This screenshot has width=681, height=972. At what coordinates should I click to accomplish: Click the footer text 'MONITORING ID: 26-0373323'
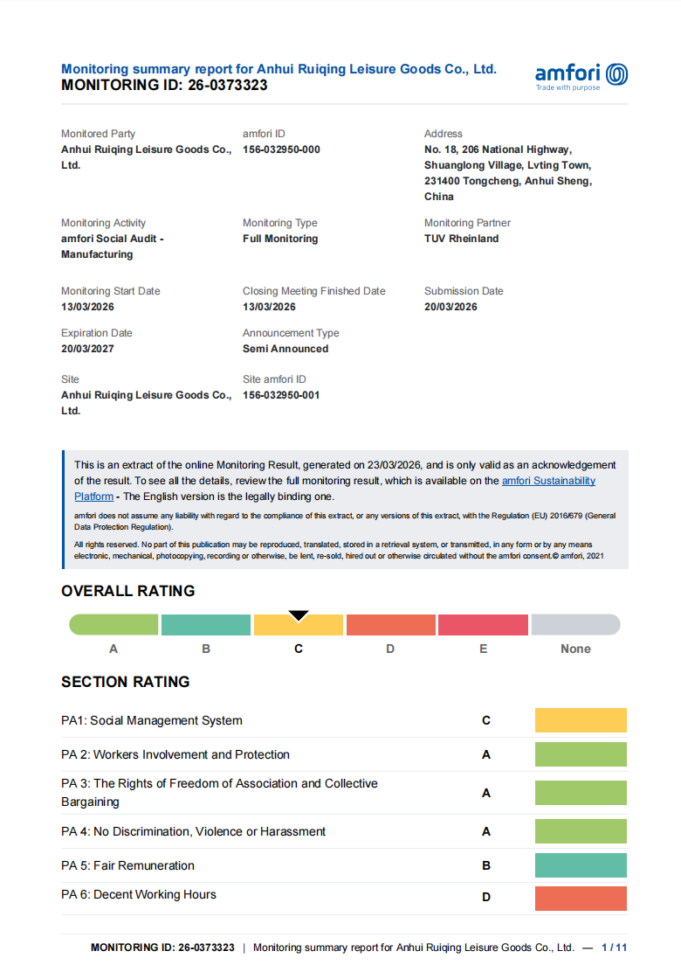[162, 948]
